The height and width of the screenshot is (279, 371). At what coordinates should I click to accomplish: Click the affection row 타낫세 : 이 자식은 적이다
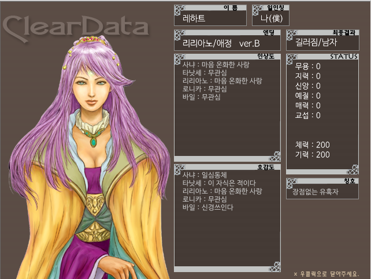pos(219,183)
